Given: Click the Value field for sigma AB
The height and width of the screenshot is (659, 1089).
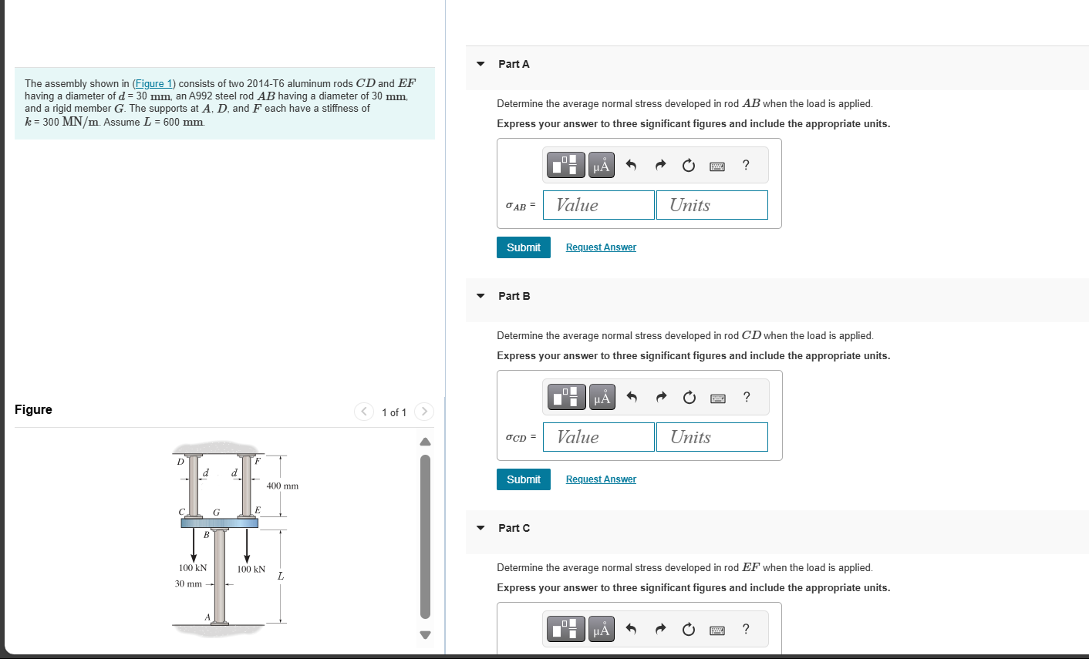Looking at the screenshot, I should [598, 204].
